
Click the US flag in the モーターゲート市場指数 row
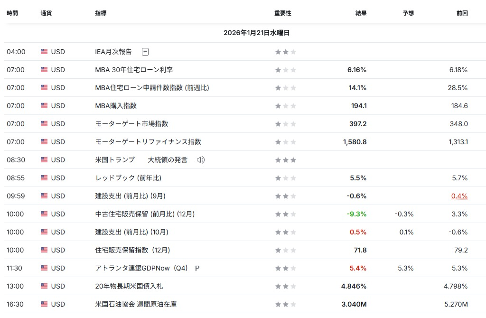(44, 124)
